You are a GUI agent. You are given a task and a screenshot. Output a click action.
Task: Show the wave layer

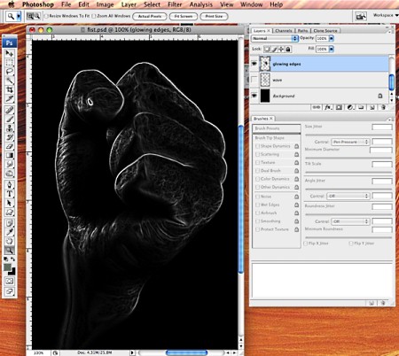(x=254, y=80)
